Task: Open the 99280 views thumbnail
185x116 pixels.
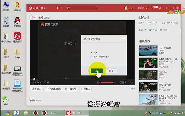Action: coord(148,87)
